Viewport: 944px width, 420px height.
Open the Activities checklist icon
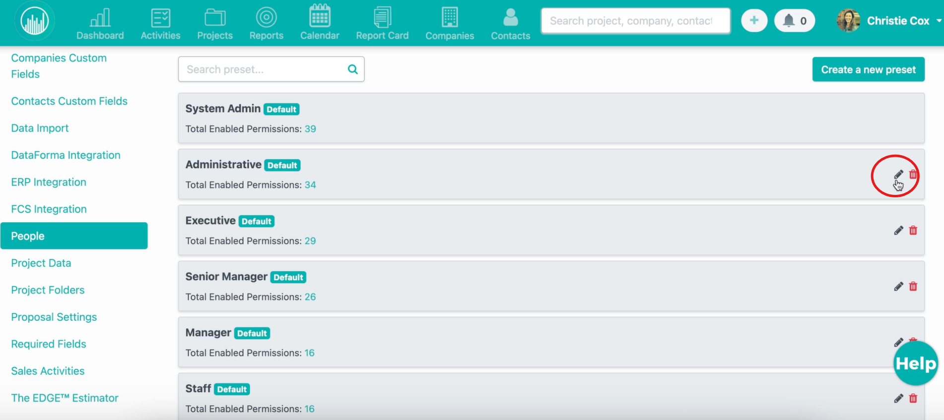pos(160,18)
